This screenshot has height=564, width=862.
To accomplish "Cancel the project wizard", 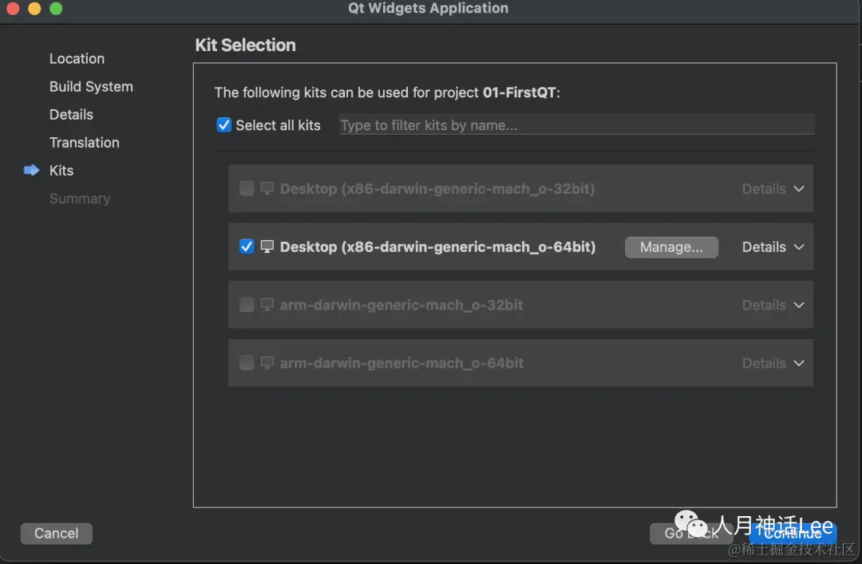I will pos(56,533).
